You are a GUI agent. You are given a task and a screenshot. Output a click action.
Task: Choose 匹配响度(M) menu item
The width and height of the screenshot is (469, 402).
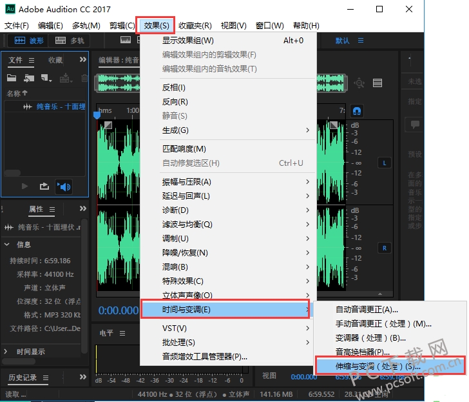pyautogui.click(x=228, y=149)
